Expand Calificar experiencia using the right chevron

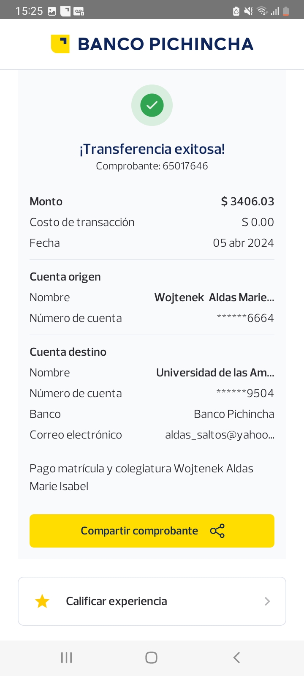[267, 601]
